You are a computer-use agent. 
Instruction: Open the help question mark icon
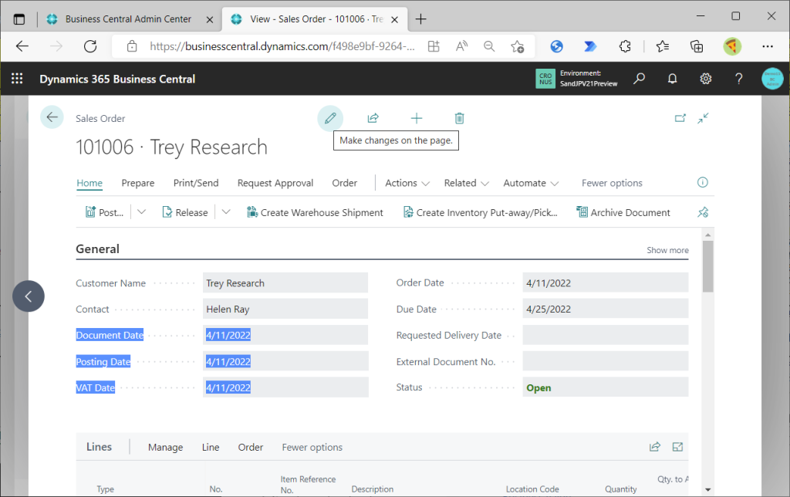[x=738, y=79]
